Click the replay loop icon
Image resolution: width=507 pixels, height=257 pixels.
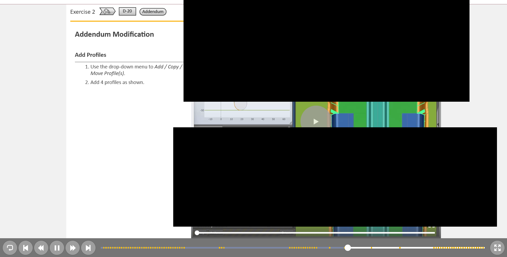pos(10,248)
